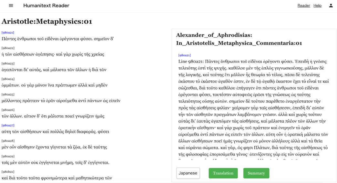
Task: Click the green Translation button
Action: [223, 173]
